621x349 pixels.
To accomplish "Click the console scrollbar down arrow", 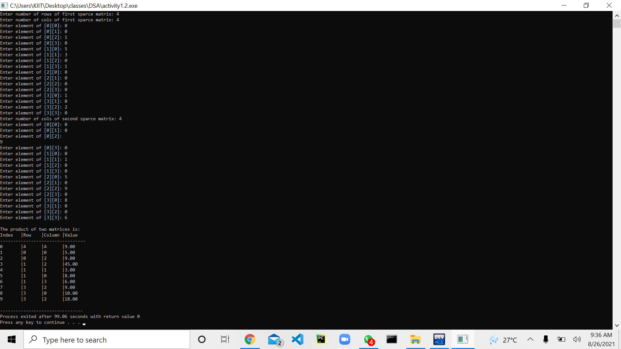I will (617, 325).
